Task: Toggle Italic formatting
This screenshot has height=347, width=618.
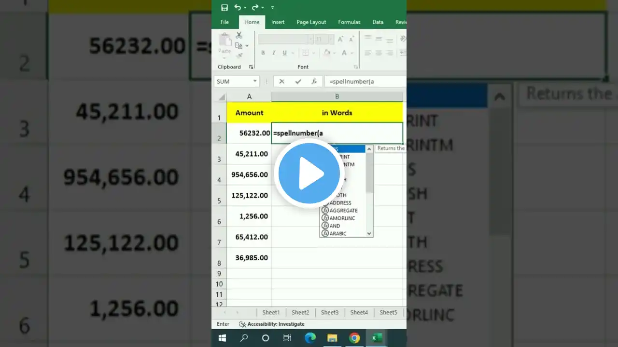Action: [x=274, y=53]
